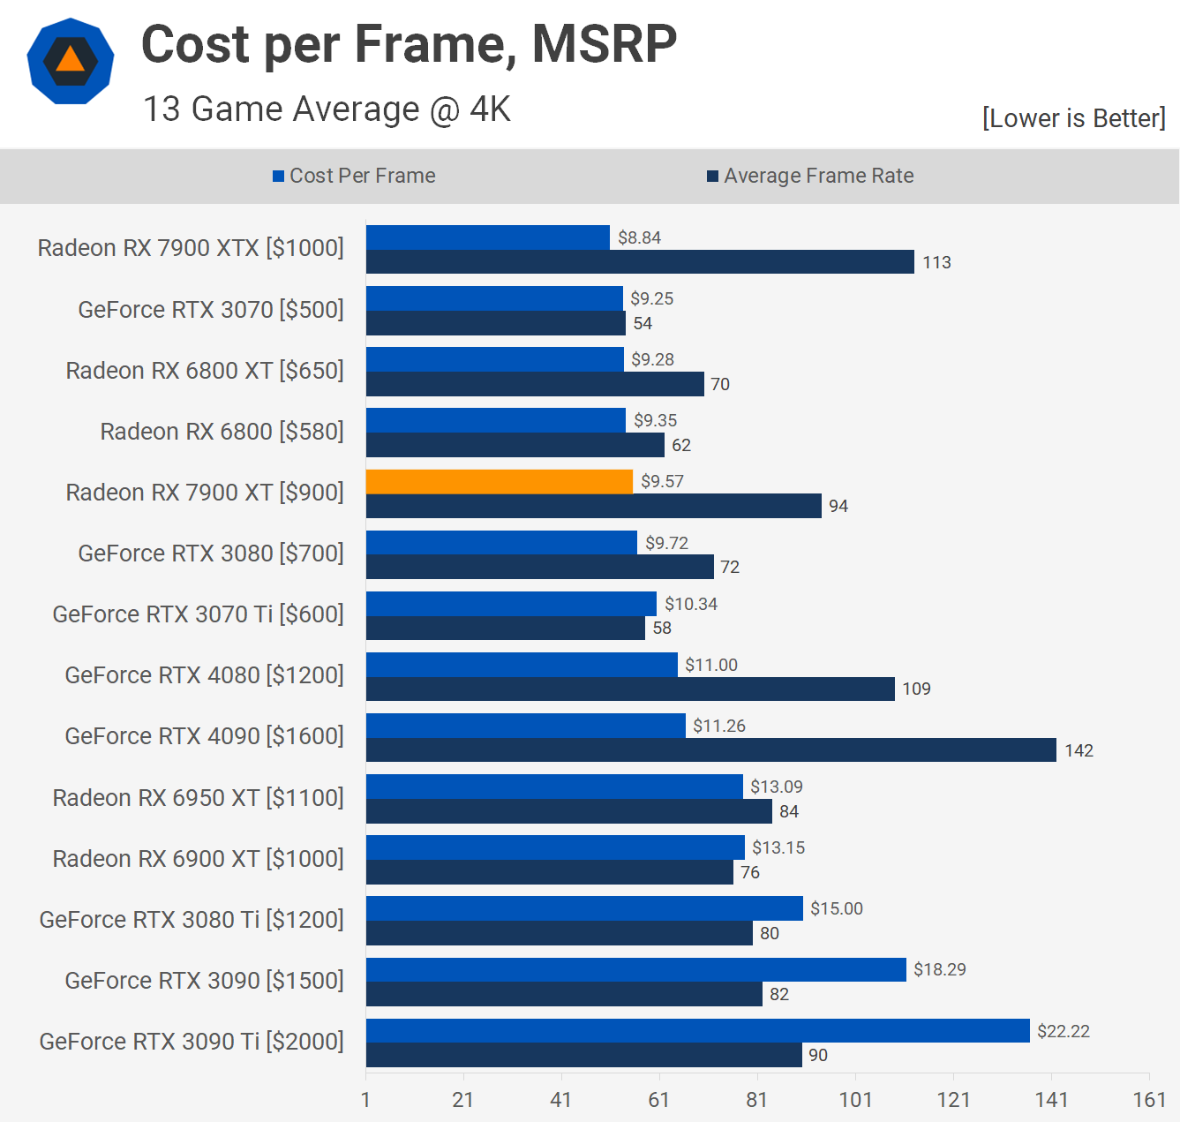Select the 'Radeon RX 6800 [$580]' label
The height and width of the screenshot is (1122, 1180).
tap(222, 432)
